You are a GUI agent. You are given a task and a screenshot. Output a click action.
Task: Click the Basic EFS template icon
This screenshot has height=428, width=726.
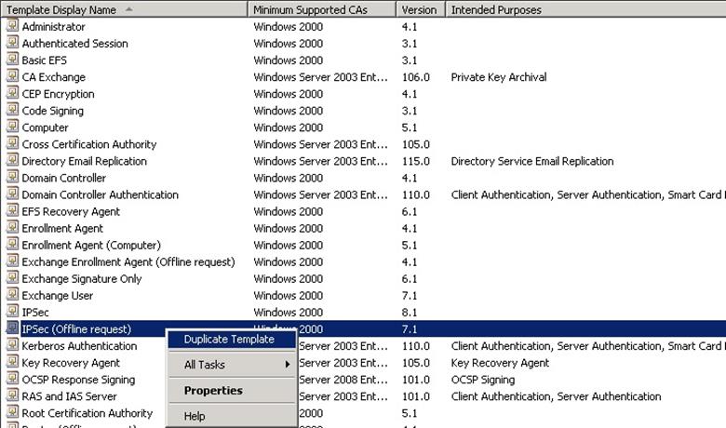pos(12,60)
